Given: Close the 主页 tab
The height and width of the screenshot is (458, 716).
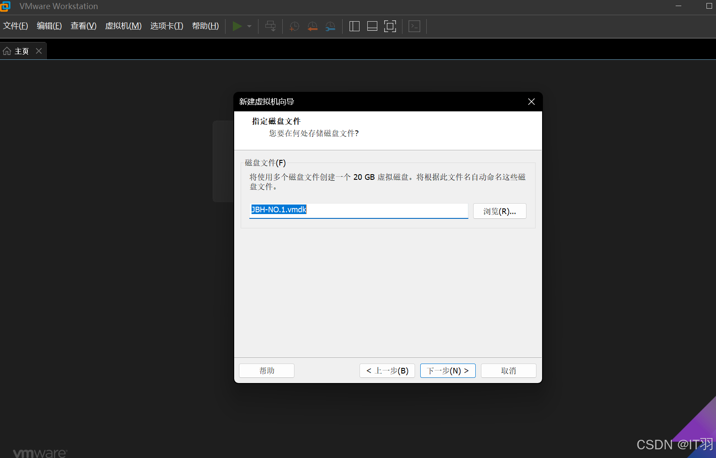Looking at the screenshot, I should (x=39, y=51).
